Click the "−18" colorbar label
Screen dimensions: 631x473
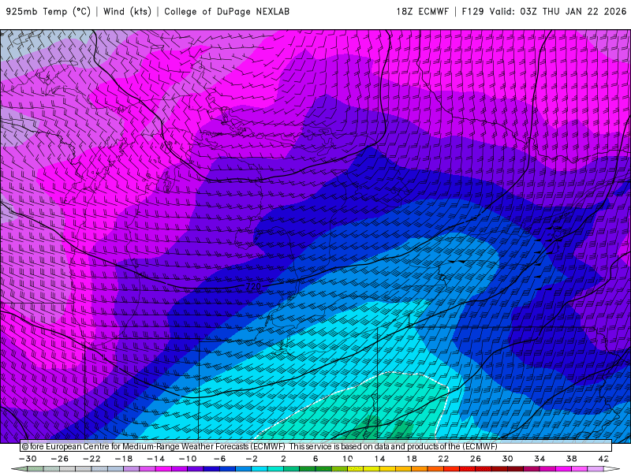[x=124, y=459]
